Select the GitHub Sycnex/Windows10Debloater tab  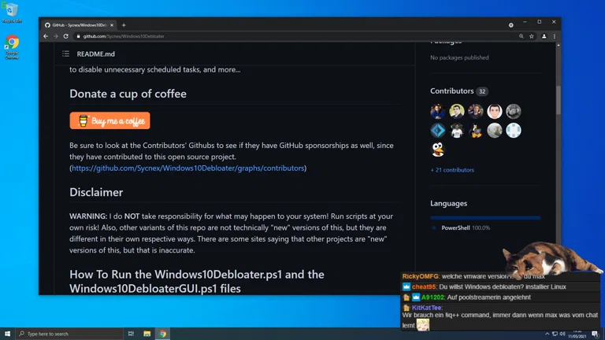79,25
